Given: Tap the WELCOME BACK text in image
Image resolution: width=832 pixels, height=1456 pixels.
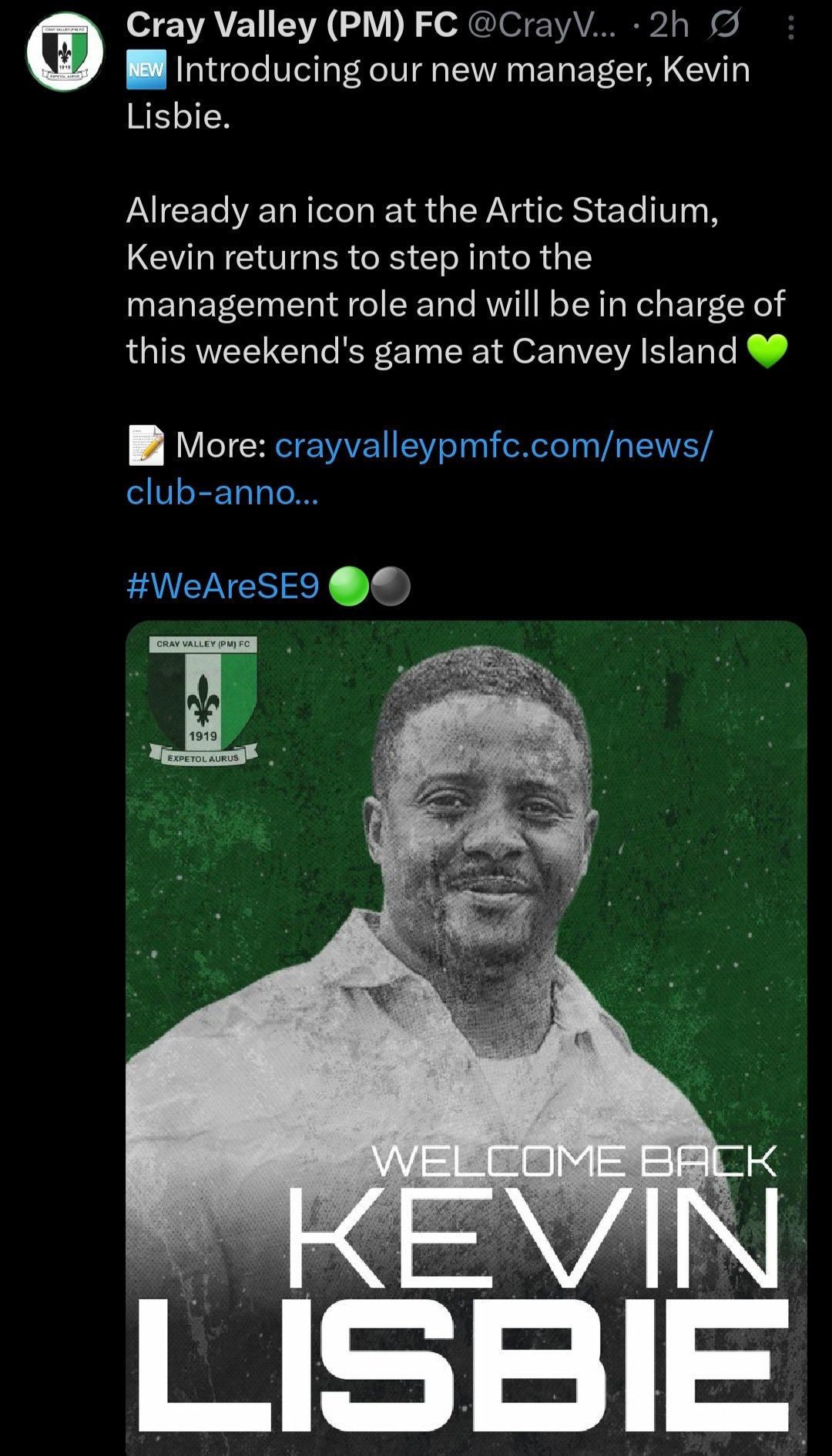Looking at the screenshot, I should (575, 1161).
